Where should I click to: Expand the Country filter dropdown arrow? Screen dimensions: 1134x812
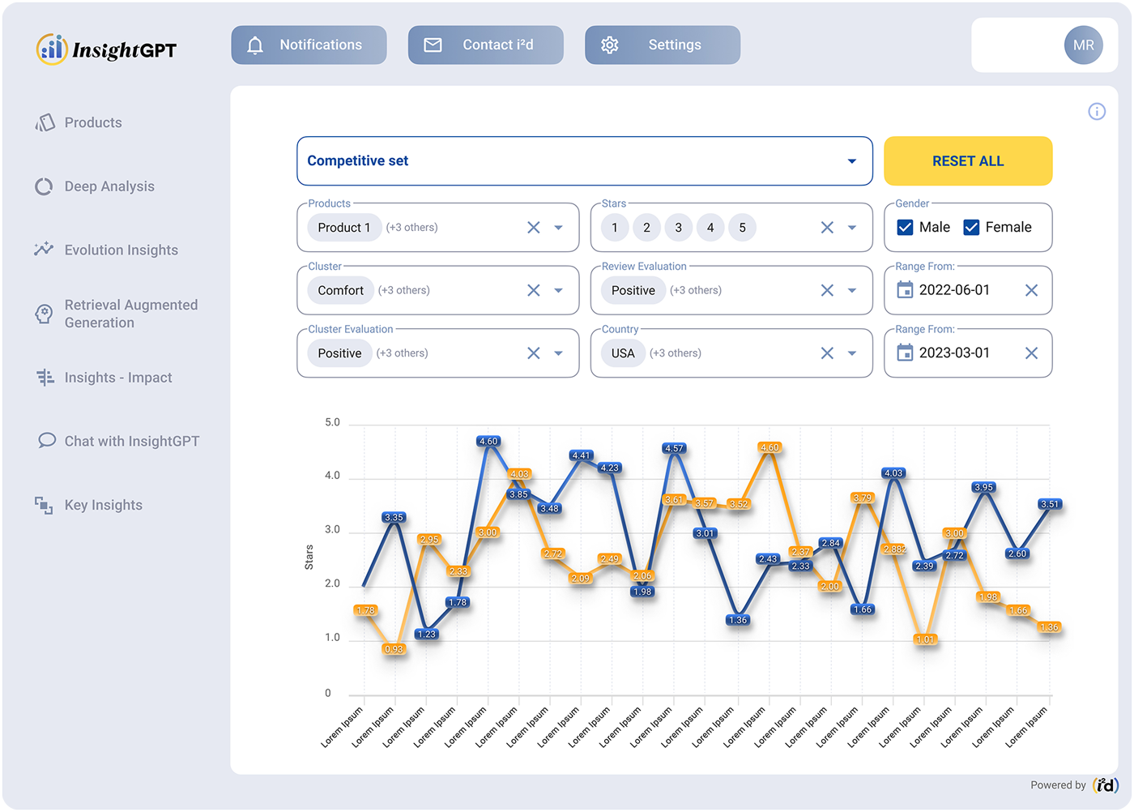[851, 353]
